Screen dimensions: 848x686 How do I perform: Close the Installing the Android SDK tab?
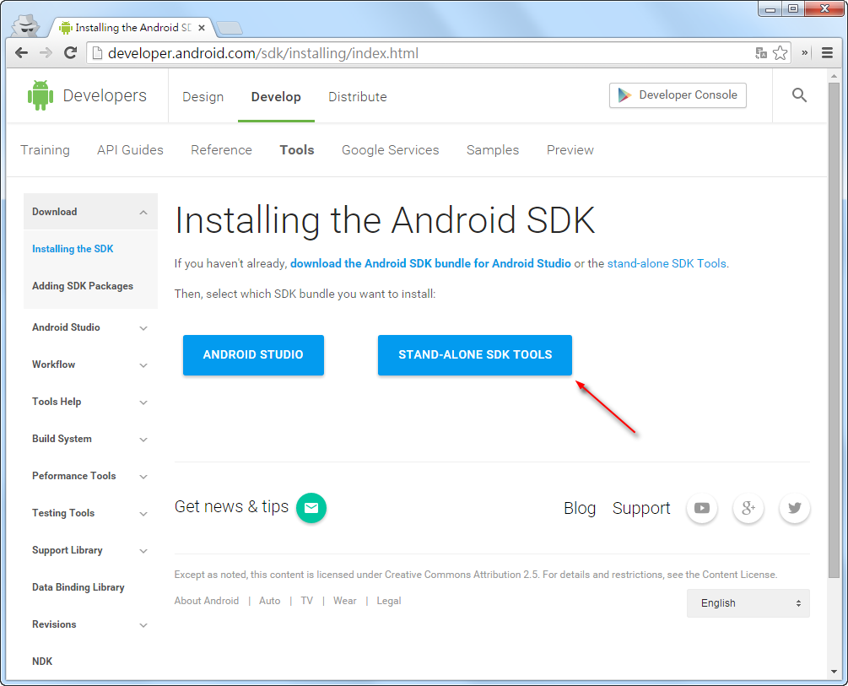(x=201, y=28)
